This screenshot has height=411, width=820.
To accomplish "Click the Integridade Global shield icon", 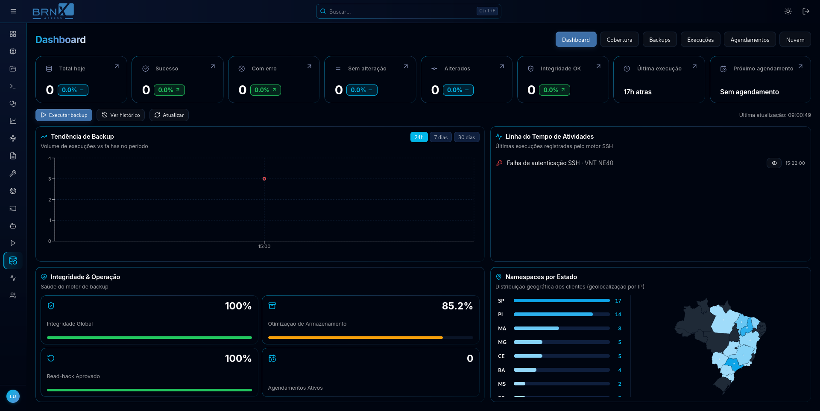I will (x=51, y=306).
